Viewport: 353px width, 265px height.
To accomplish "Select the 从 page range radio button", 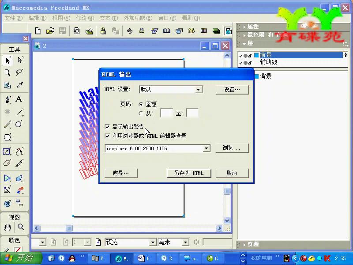I will (141, 113).
